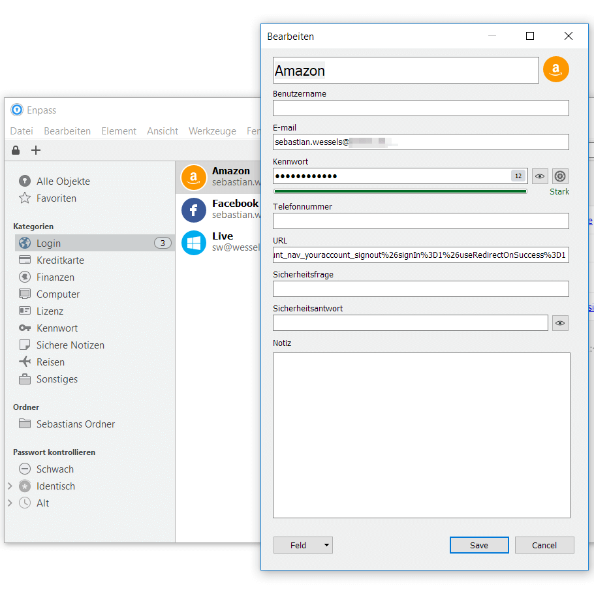
Task: Cancel editing the Amazon entry
Action: 544,545
